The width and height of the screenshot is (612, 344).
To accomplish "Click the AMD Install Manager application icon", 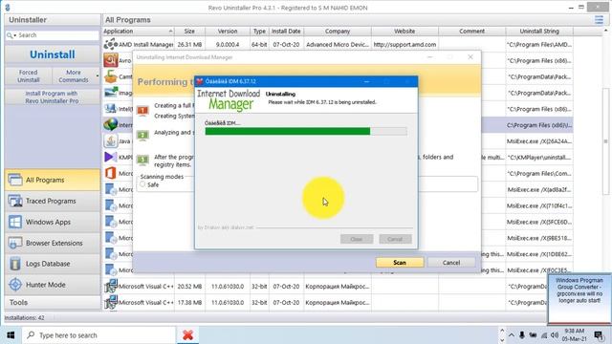I will [111, 44].
